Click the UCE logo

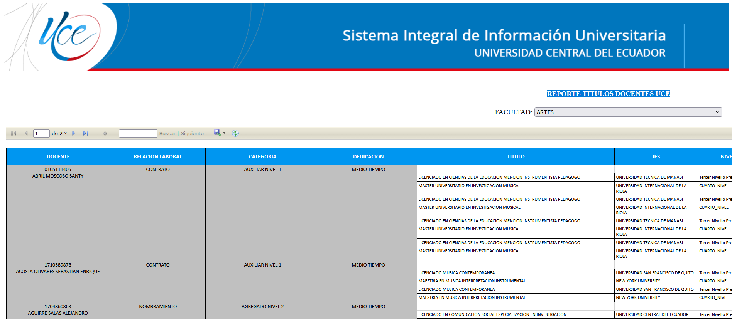click(69, 37)
